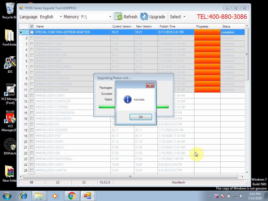Close the success message box

150,85
